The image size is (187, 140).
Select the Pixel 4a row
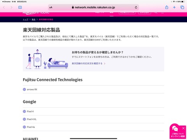pos(93,127)
